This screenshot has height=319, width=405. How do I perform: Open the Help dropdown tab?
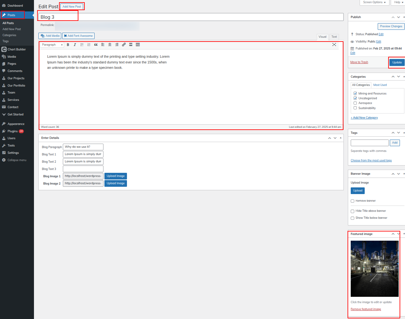coord(398,2)
